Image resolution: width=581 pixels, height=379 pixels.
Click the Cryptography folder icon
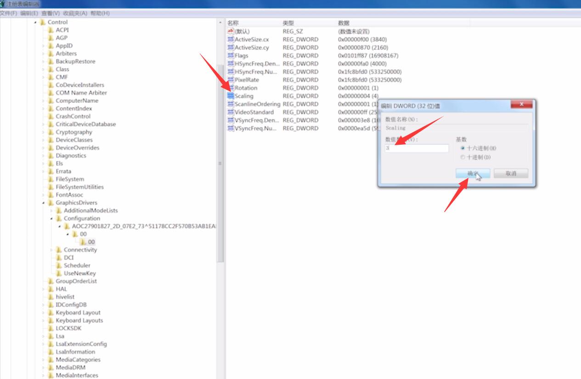point(51,132)
